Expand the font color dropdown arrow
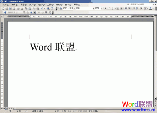The height and width of the screenshot is (113, 157). point(153,8)
